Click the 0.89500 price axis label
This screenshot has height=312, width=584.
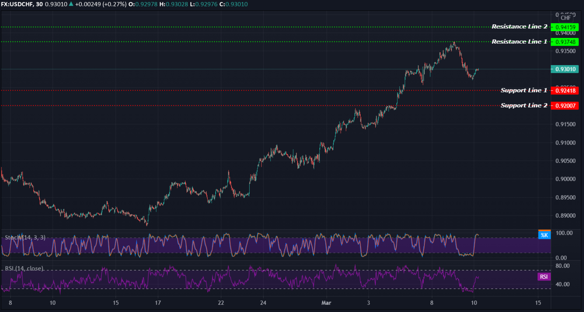coord(565,197)
